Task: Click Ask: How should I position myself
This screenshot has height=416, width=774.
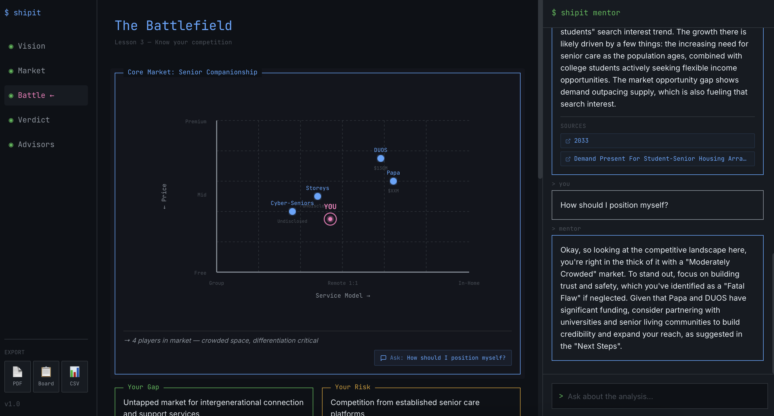Action: pos(443,358)
